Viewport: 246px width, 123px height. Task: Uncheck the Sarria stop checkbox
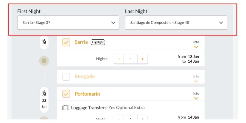pos(66,42)
